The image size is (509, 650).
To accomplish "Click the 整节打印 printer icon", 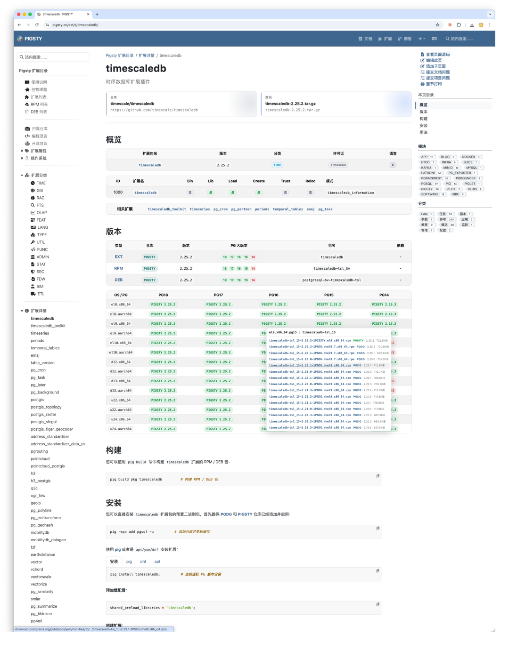I will pos(422,84).
